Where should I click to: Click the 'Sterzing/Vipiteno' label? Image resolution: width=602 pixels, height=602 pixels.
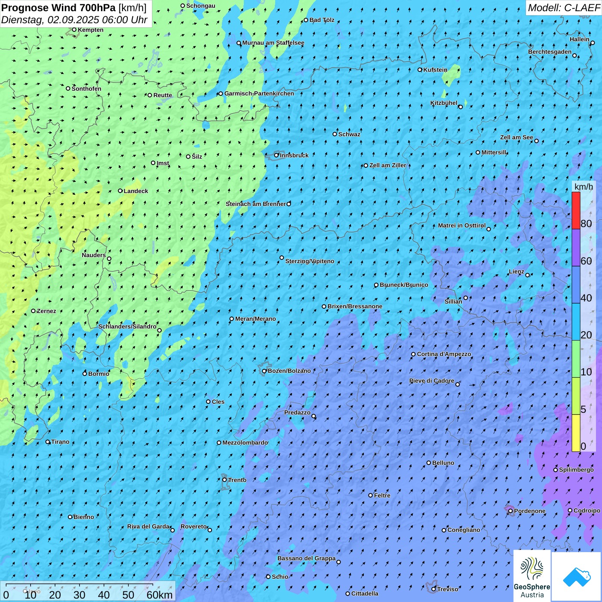coord(310,261)
